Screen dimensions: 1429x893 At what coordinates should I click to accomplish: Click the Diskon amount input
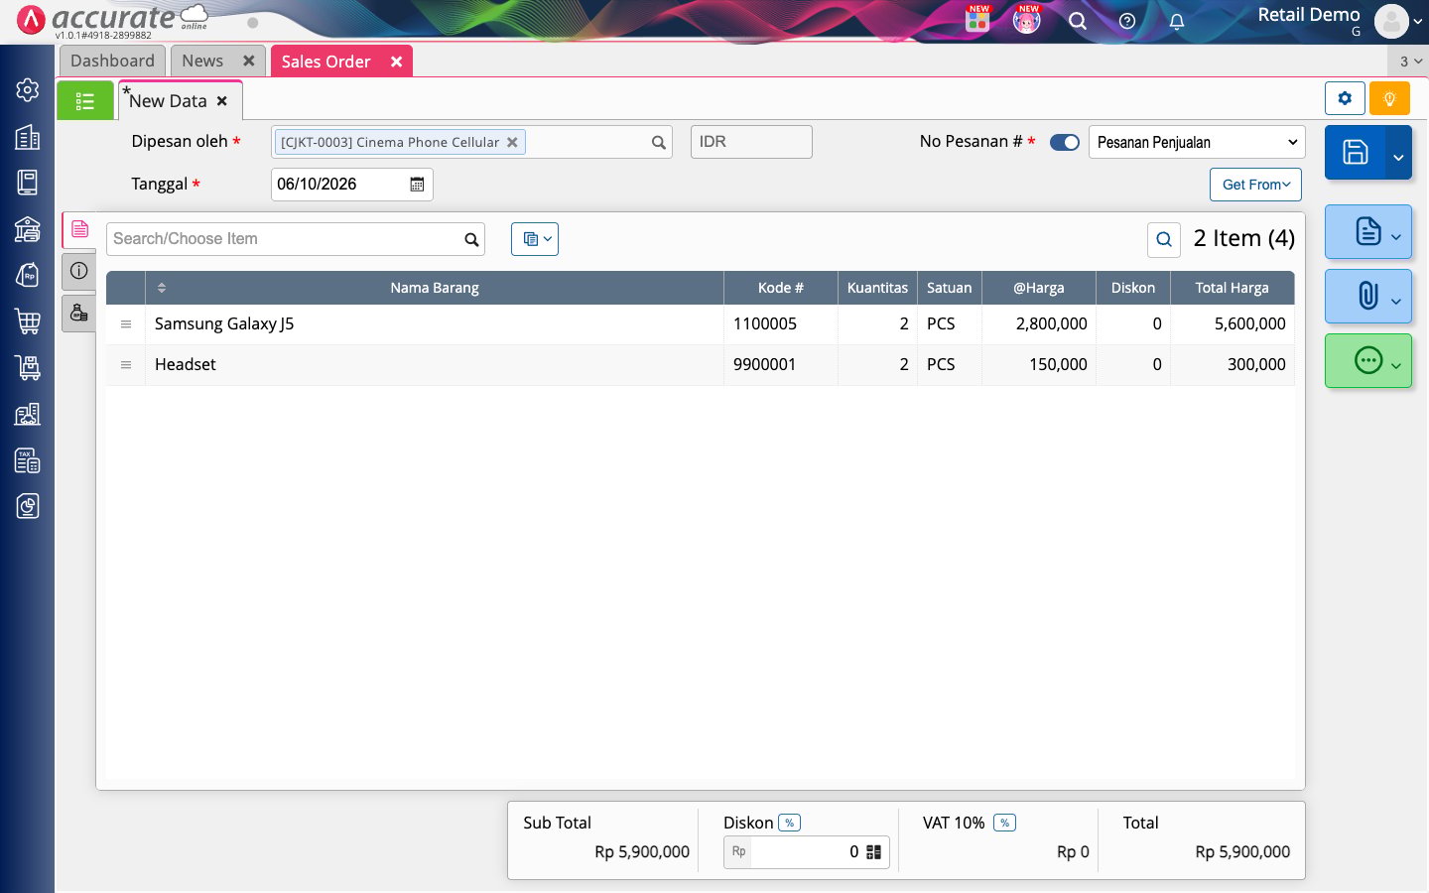click(x=807, y=852)
